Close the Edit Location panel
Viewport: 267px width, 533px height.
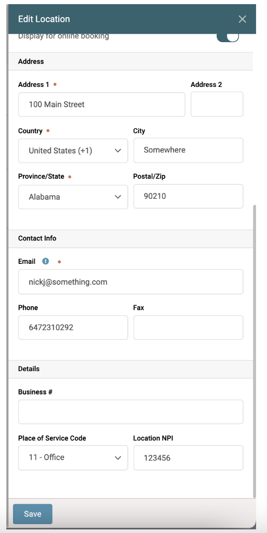pyautogui.click(x=242, y=19)
